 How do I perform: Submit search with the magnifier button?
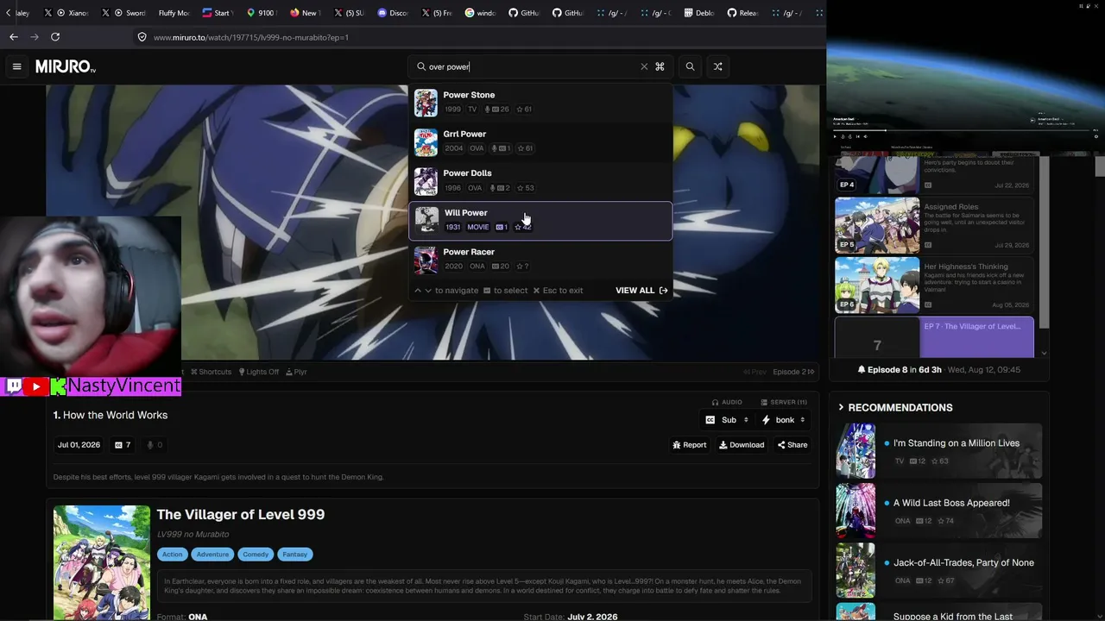[x=690, y=66]
